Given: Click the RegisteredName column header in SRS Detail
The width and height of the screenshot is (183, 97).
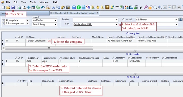Looking at the screenshot, I should (66, 81).
